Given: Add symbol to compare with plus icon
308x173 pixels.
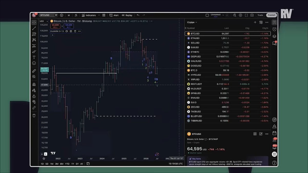Looking at the screenshot, I should point(62,15).
